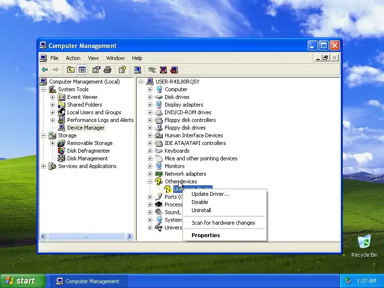Collapse the Storage node
384x288 pixels.
[43, 135]
